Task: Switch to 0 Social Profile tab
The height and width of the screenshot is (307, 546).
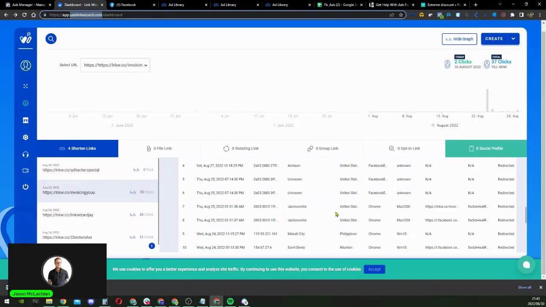Action: 486,148
